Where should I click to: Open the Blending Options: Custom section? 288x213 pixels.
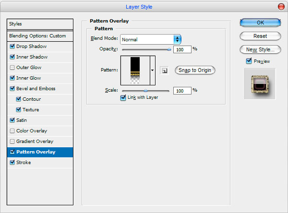click(x=40, y=36)
